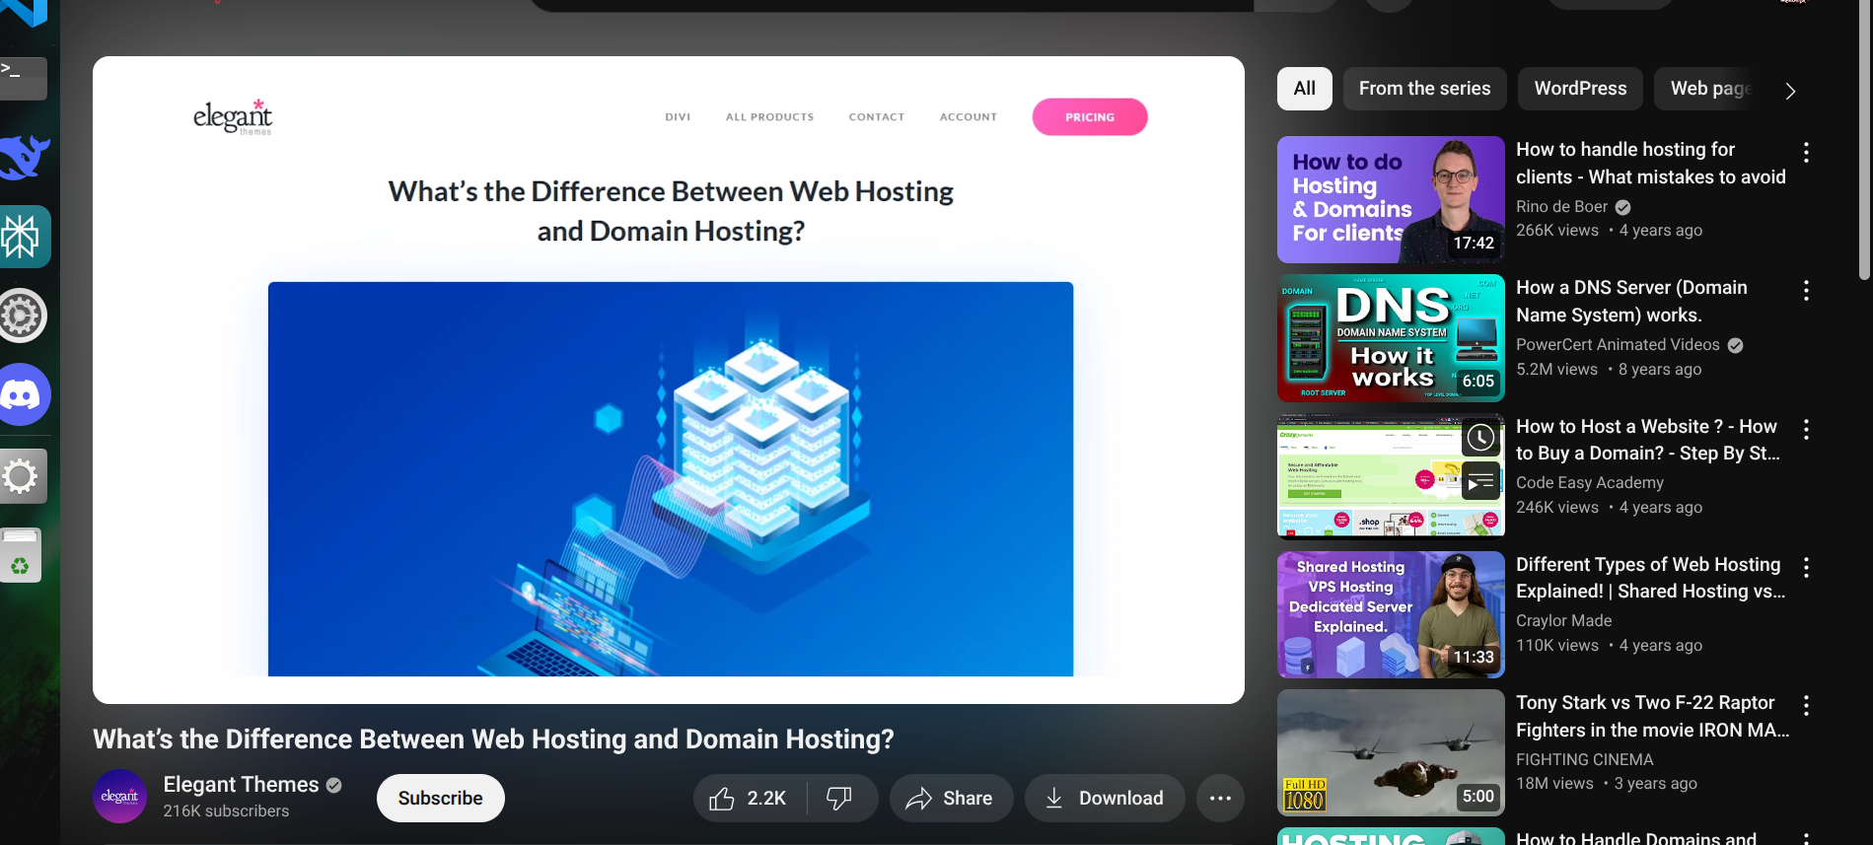Open Different Types of Web Hosting Explained title
The height and width of the screenshot is (845, 1873).
tap(1651, 578)
